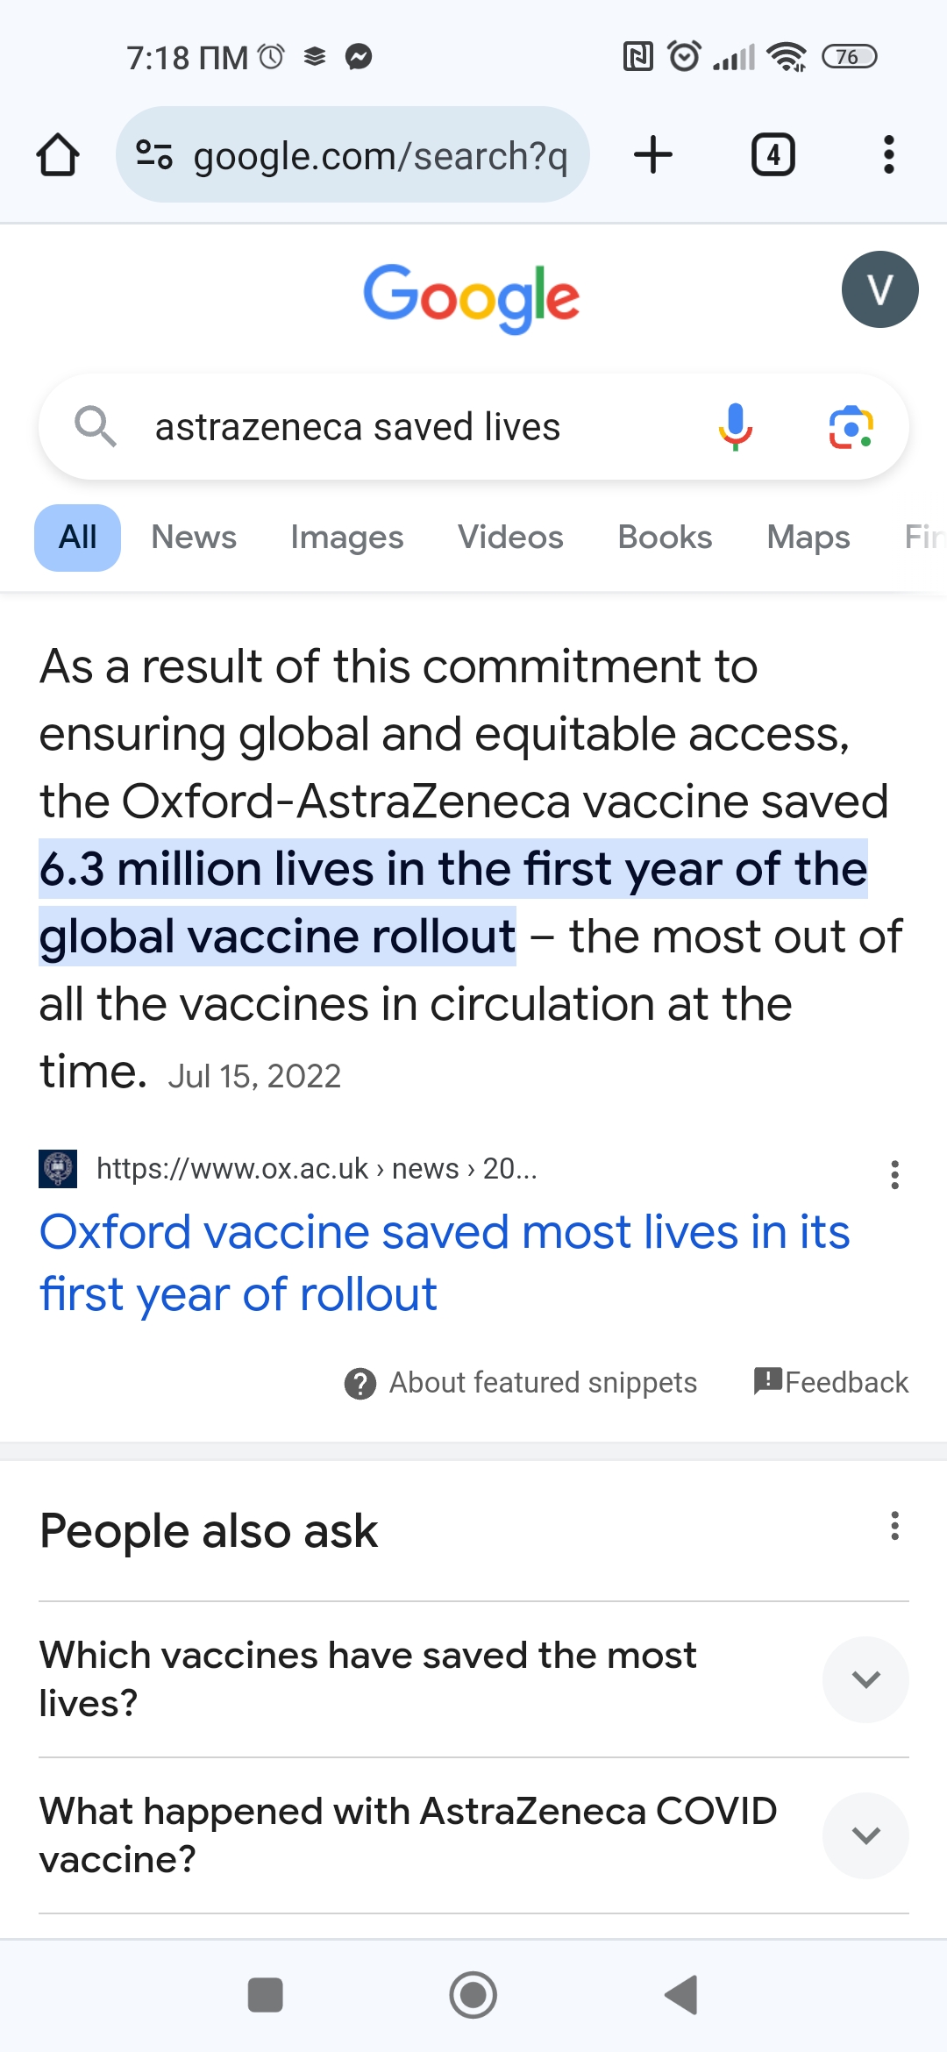The image size is (947, 2052).
Task: Open More options for ox.ac.uk result
Action: pyautogui.click(x=894, y=1174)
